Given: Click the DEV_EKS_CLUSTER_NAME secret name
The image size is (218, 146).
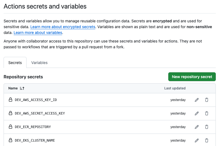Looking at the screenshot, I should point(35,140).
